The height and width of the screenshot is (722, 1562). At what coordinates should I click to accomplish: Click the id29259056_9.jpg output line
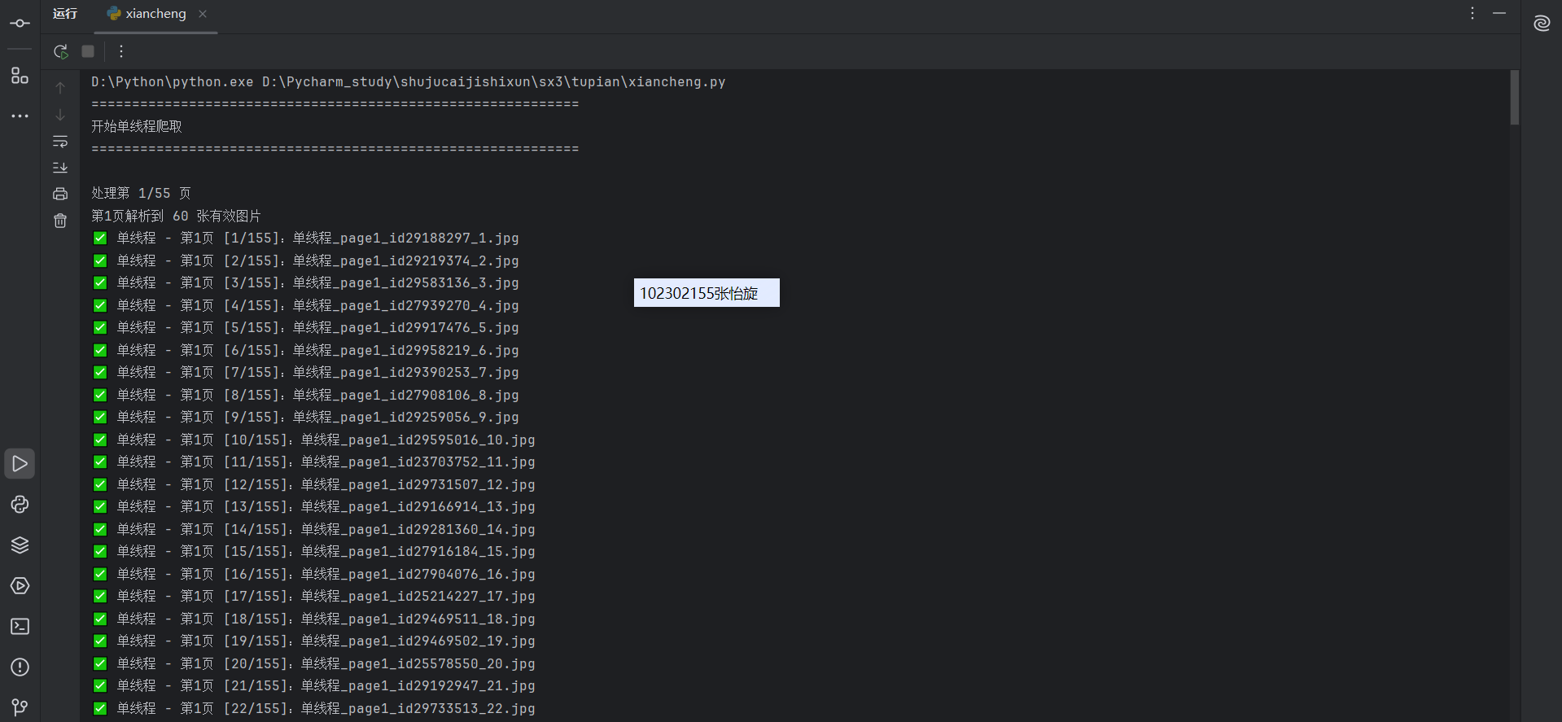click(306, 417)
